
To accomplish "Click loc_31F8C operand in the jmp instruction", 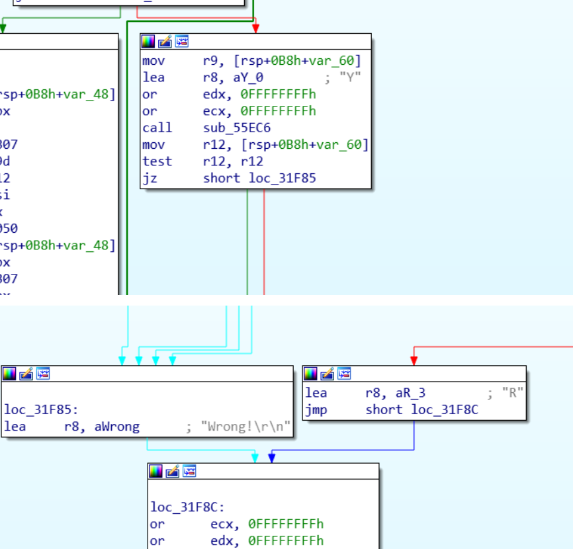I will coord(445,409).
